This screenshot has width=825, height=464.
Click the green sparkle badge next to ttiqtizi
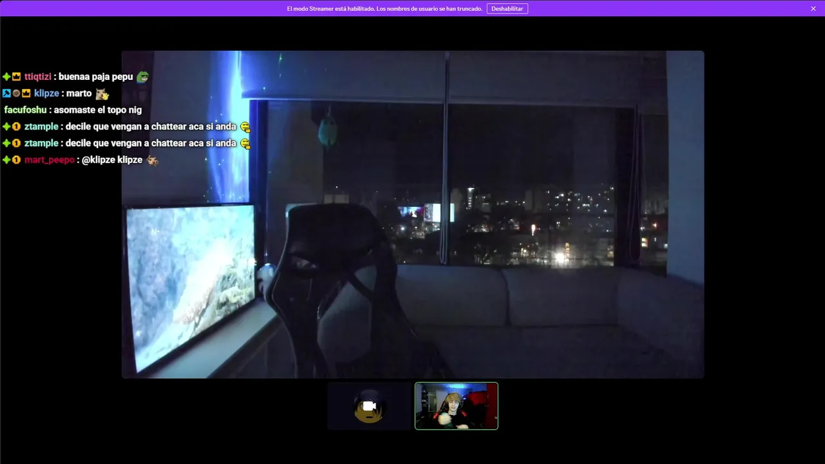pyautogui.click(x=6, y=77)
